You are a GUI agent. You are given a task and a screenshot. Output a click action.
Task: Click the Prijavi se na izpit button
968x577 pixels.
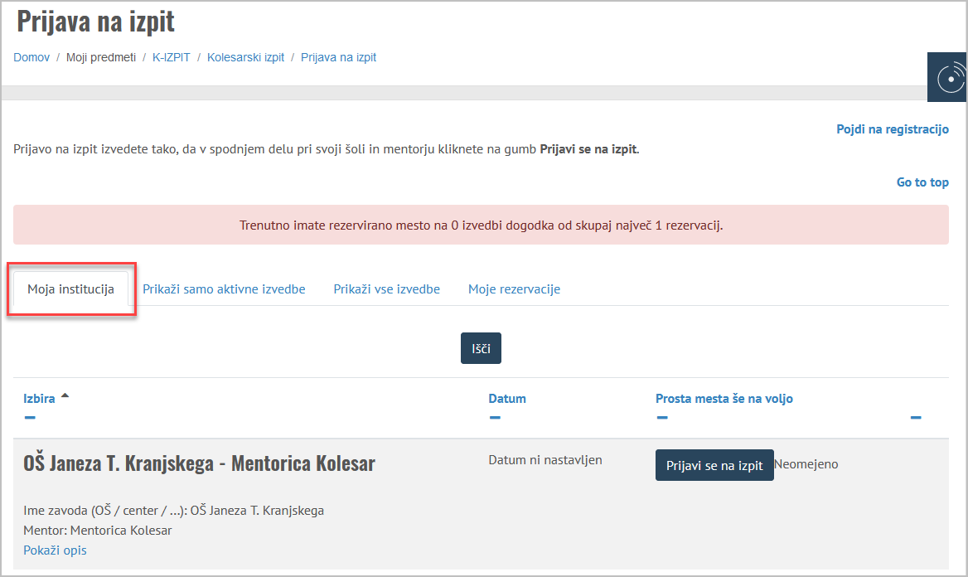714,465
